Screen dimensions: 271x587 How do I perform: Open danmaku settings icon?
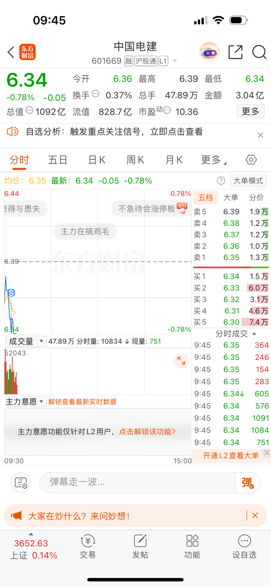[21, 483]
